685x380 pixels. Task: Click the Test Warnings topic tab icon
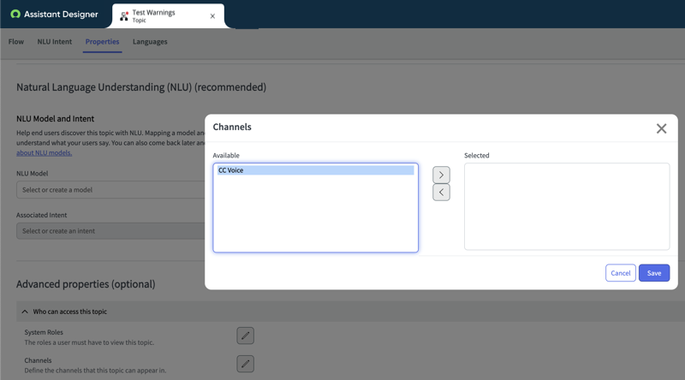click(x=124, y=16)
